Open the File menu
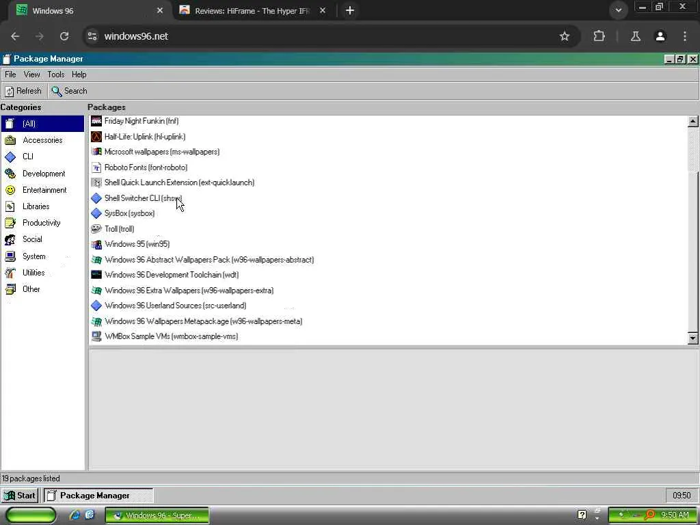This screenshot has height=525, width=700. point(10,75)
